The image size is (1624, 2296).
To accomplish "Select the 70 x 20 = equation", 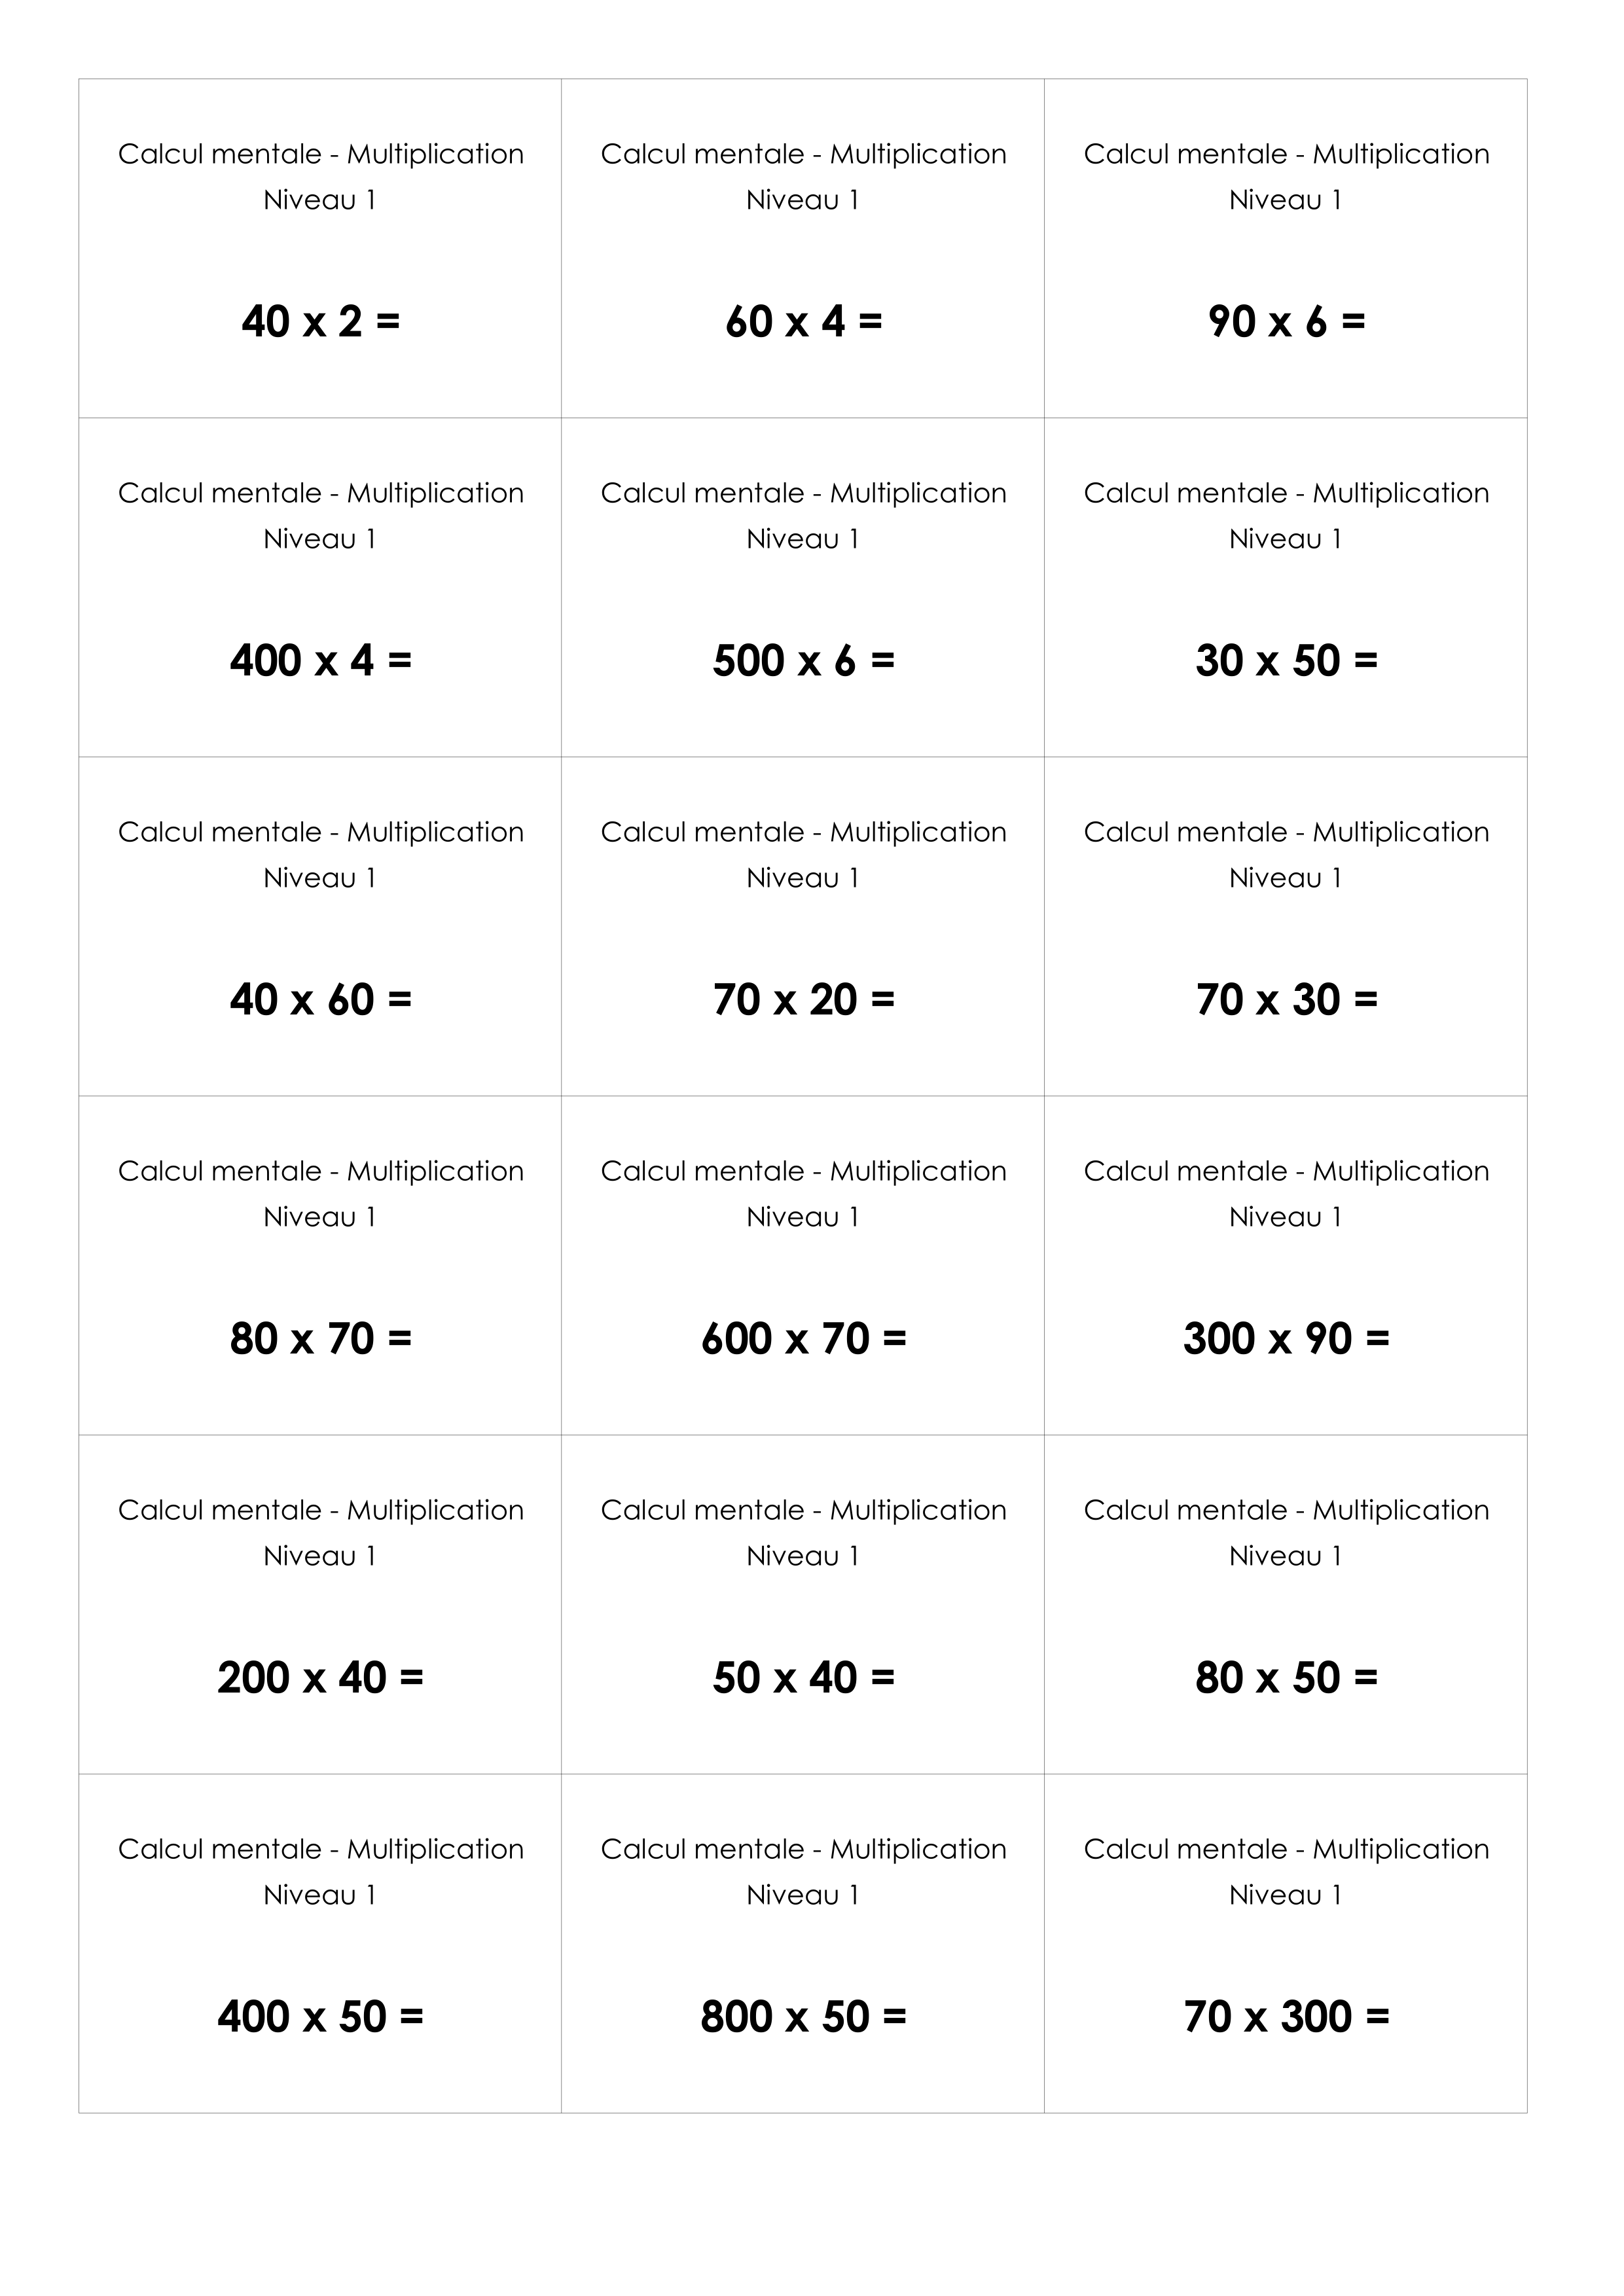I will click(803, 1000).
